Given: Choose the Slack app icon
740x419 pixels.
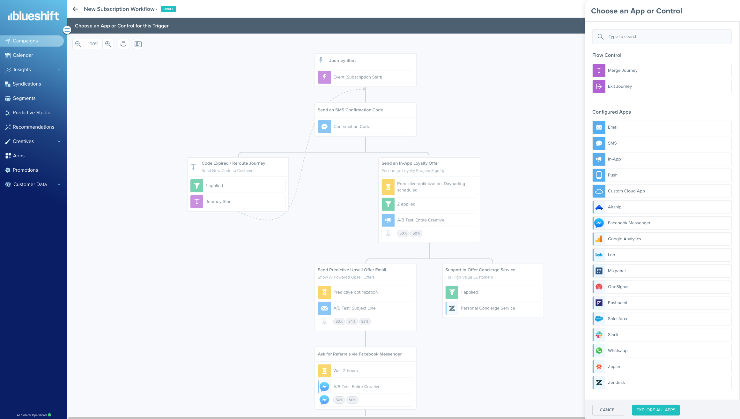Looking at the screenshot, I should [599, 335].
